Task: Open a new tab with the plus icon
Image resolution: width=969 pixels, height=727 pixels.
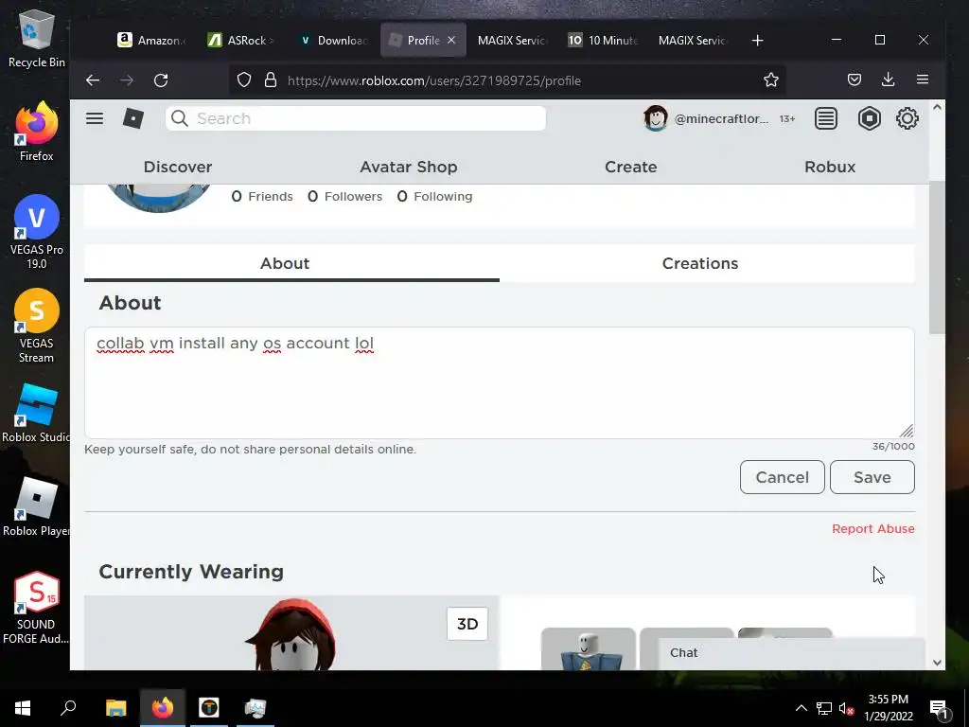Action: pyautogui.click(x=757, y=40)
